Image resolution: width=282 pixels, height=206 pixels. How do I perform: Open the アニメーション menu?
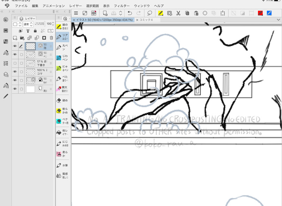[x=54, y=6]
